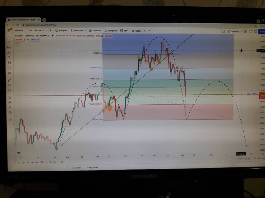Start bar Replay mode
Screen dimensions: 265x198
[x=136, y=31]
